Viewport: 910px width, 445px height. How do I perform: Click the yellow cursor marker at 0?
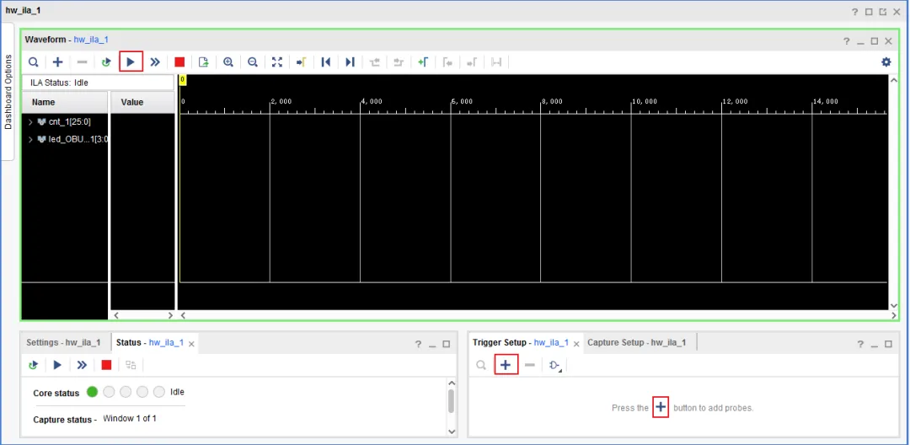182,79
